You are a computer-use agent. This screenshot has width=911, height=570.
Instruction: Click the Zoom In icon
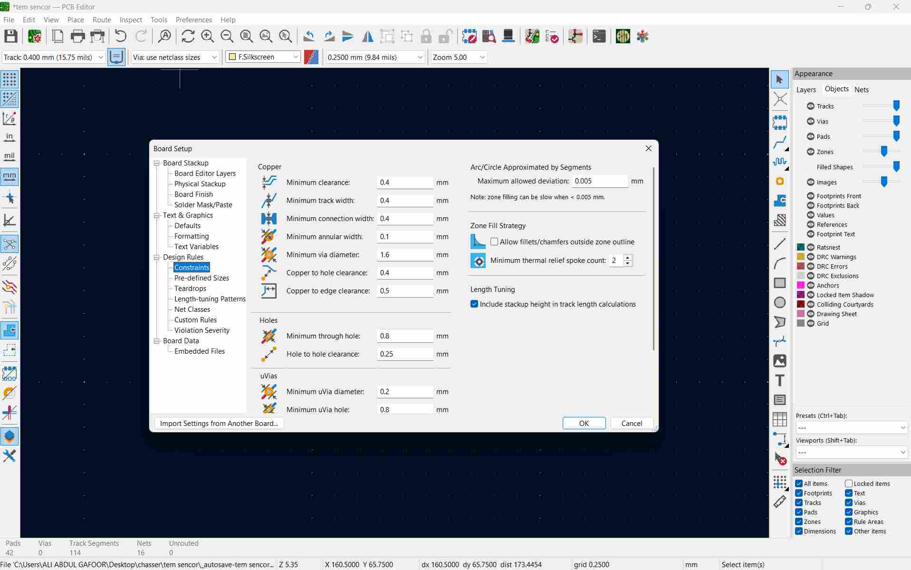[x=207, y=36]
